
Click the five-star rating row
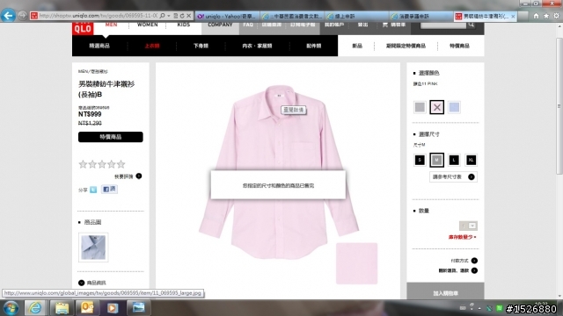point(102,164)
